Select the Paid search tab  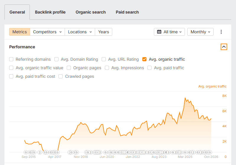tap(127, 12)
